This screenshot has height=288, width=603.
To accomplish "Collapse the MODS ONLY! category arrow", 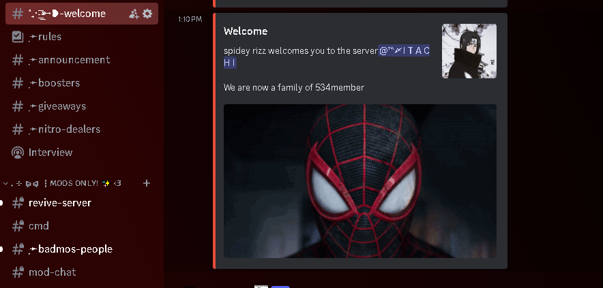I will [6, 183].
